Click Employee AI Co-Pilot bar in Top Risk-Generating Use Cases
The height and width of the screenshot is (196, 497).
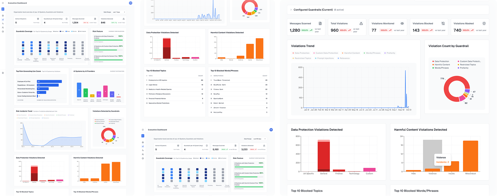(49, 81)
